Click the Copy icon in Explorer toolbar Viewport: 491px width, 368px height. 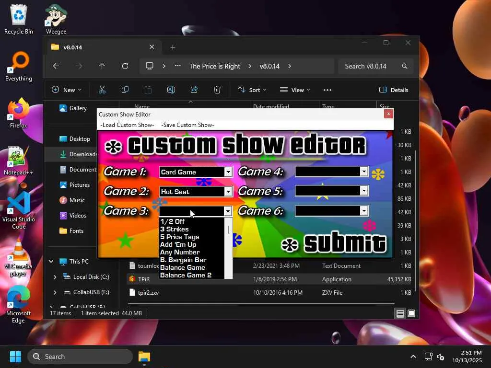[x=125, y=90]
